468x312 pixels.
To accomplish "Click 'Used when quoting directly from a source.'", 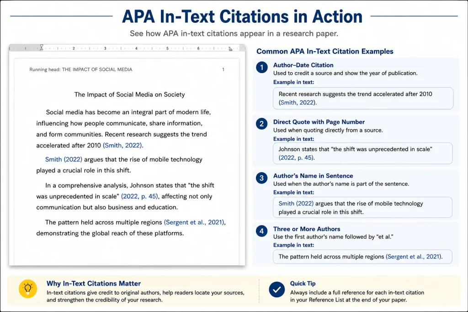I will click(328, 130).
